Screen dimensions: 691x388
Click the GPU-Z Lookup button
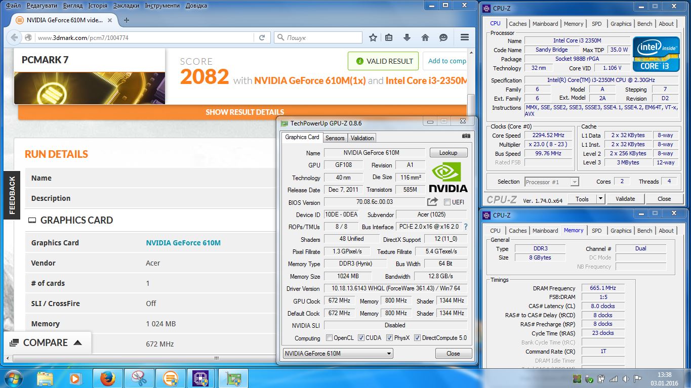click(449, 153)
